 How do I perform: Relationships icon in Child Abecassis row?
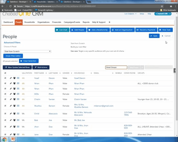pyautogui.click(x=14, y=113)
